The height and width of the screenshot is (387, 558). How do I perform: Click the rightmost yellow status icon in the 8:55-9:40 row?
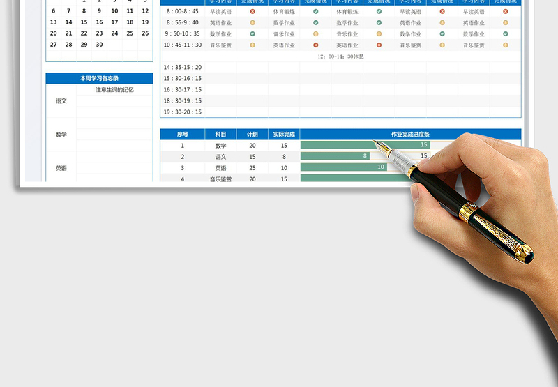pyautogui.click(x=506, y=23)
